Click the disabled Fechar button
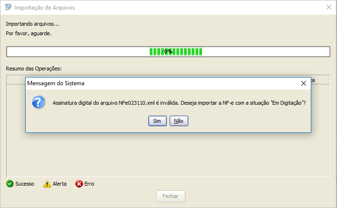The width and height of the screenshot is (337, 208). [171, 196]
